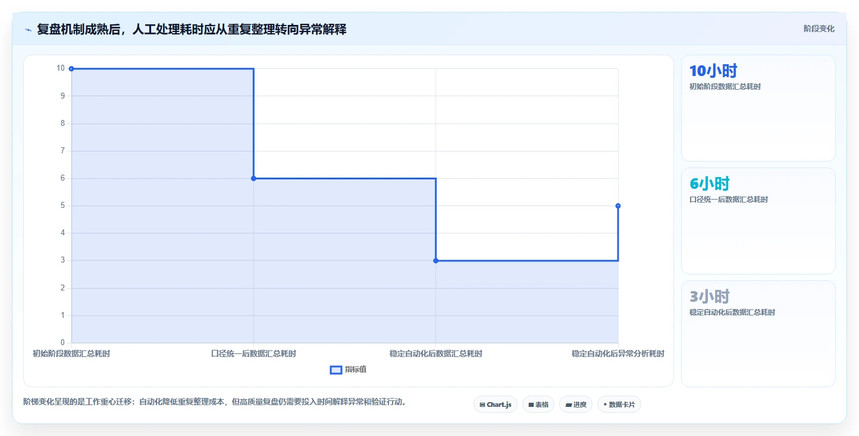Click the data point at value 6
Screen dimensions: 859x436
(x=253, y=178)
